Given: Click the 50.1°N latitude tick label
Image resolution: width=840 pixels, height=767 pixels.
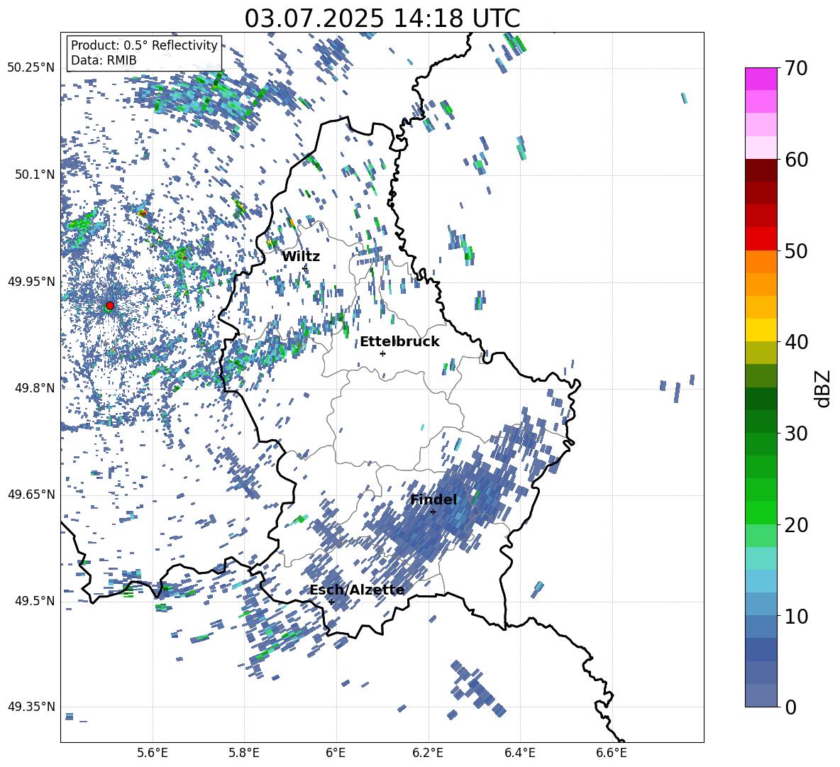Looking at the screenshot, I should coord(35,175).
